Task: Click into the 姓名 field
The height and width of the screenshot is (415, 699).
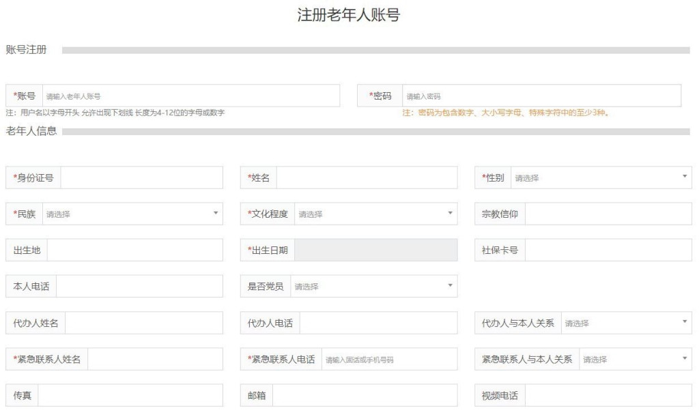Action: pyautogui.click(x=367, y=177)
